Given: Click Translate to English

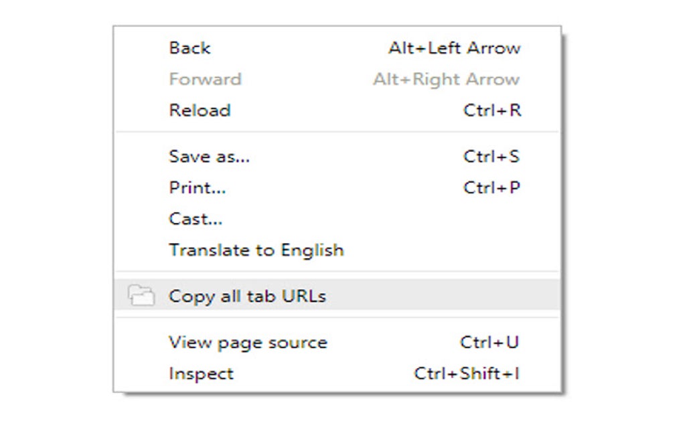Looking at the screenshot, I should tap(256, 250).
